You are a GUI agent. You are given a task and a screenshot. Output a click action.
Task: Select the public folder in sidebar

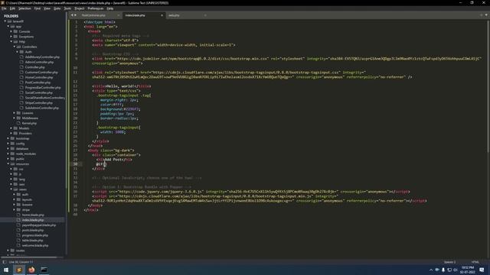pyautogui.click(x=20, y=159)
